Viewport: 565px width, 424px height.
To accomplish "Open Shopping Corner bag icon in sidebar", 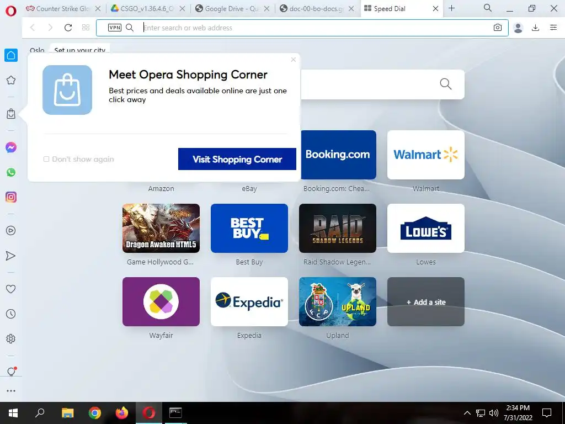I will [x=11, y=114].
